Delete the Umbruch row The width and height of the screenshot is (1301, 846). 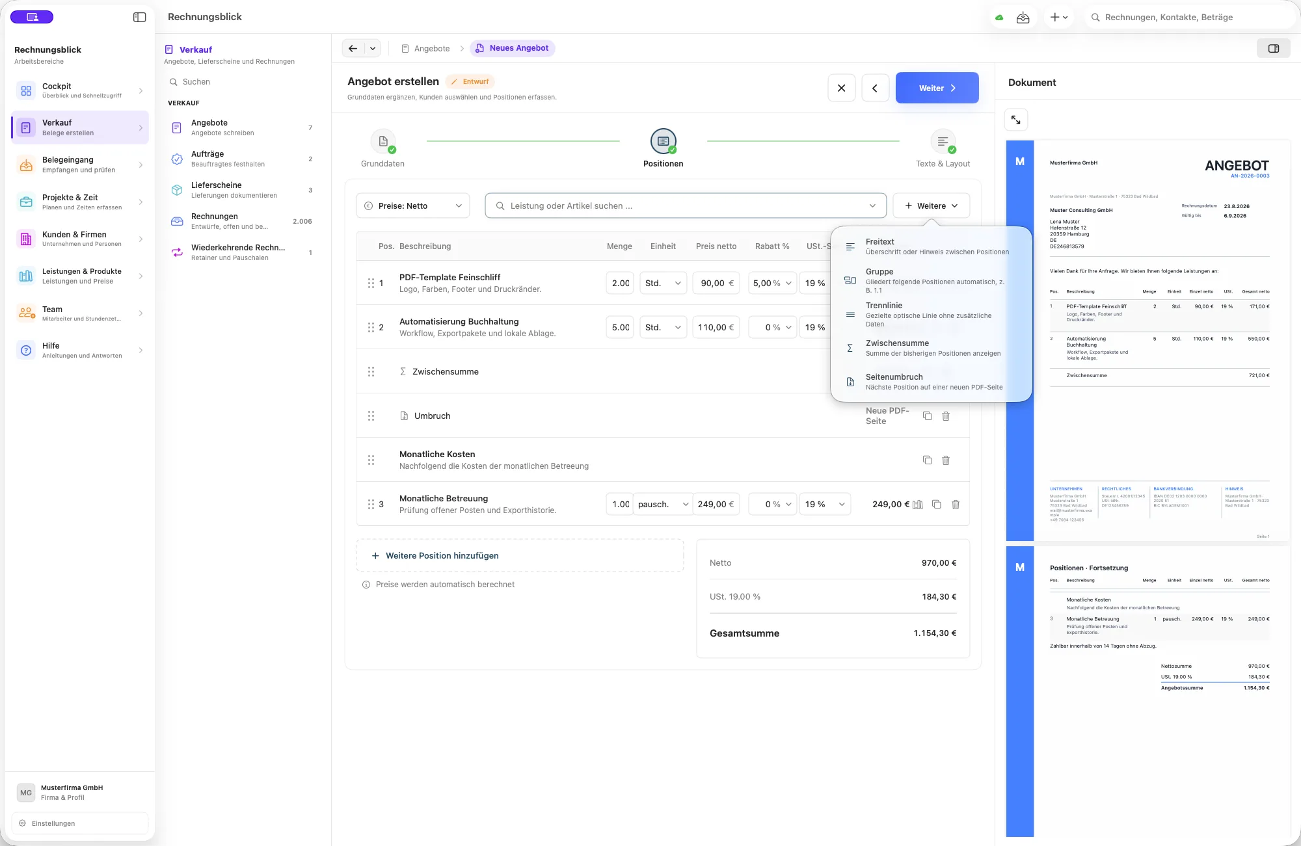click(x=946, y=416)
